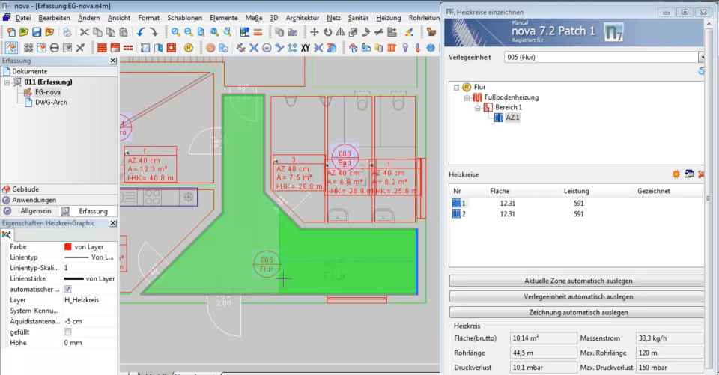The width and height of the screenshot is (719, 375).
Task: Click the red Radiator toolbar icon
Action: coord(392,48)
